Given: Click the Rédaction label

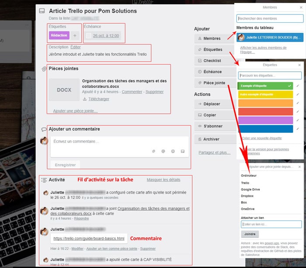Looking at the screenshot, I should (59, 35).
